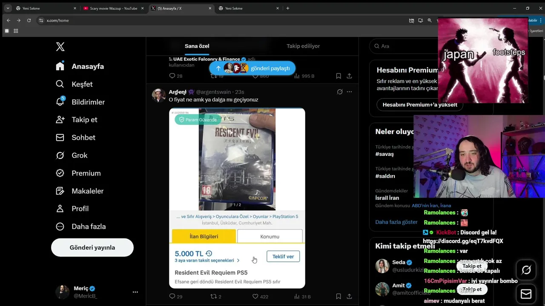Close the Anasayfa / X tab

(210, 8)
